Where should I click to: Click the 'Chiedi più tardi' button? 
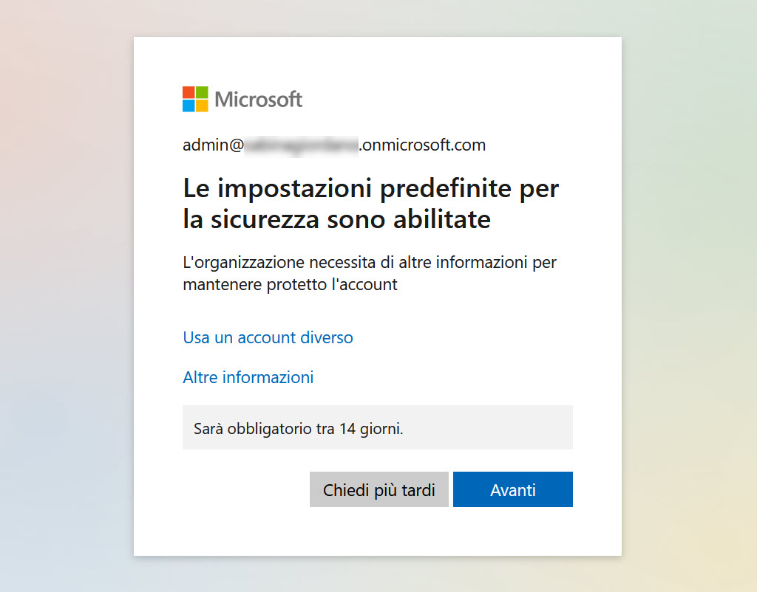[379, 489]
